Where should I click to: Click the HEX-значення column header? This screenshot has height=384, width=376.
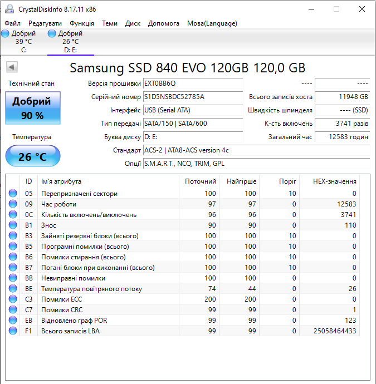330,181
